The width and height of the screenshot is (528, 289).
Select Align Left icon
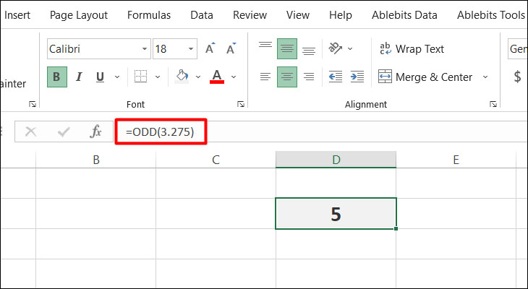265,77
